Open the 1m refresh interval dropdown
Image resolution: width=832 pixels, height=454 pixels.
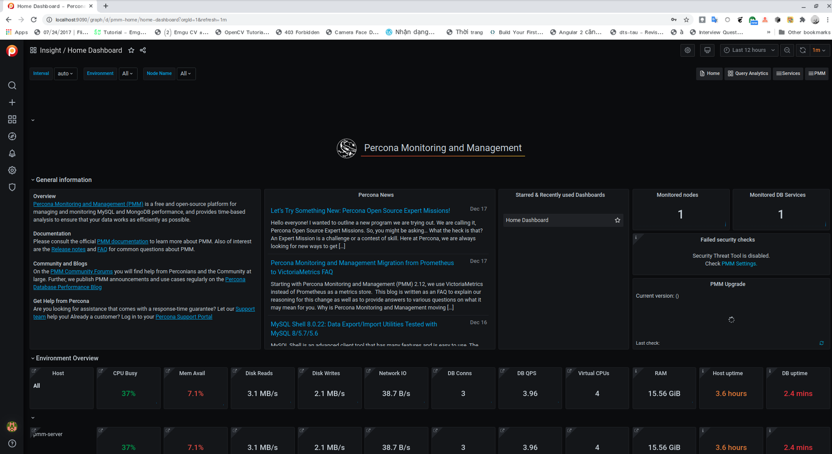(x=819, y=50)
